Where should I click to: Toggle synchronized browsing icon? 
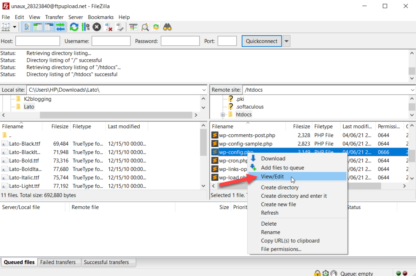[x=156, y=27]
